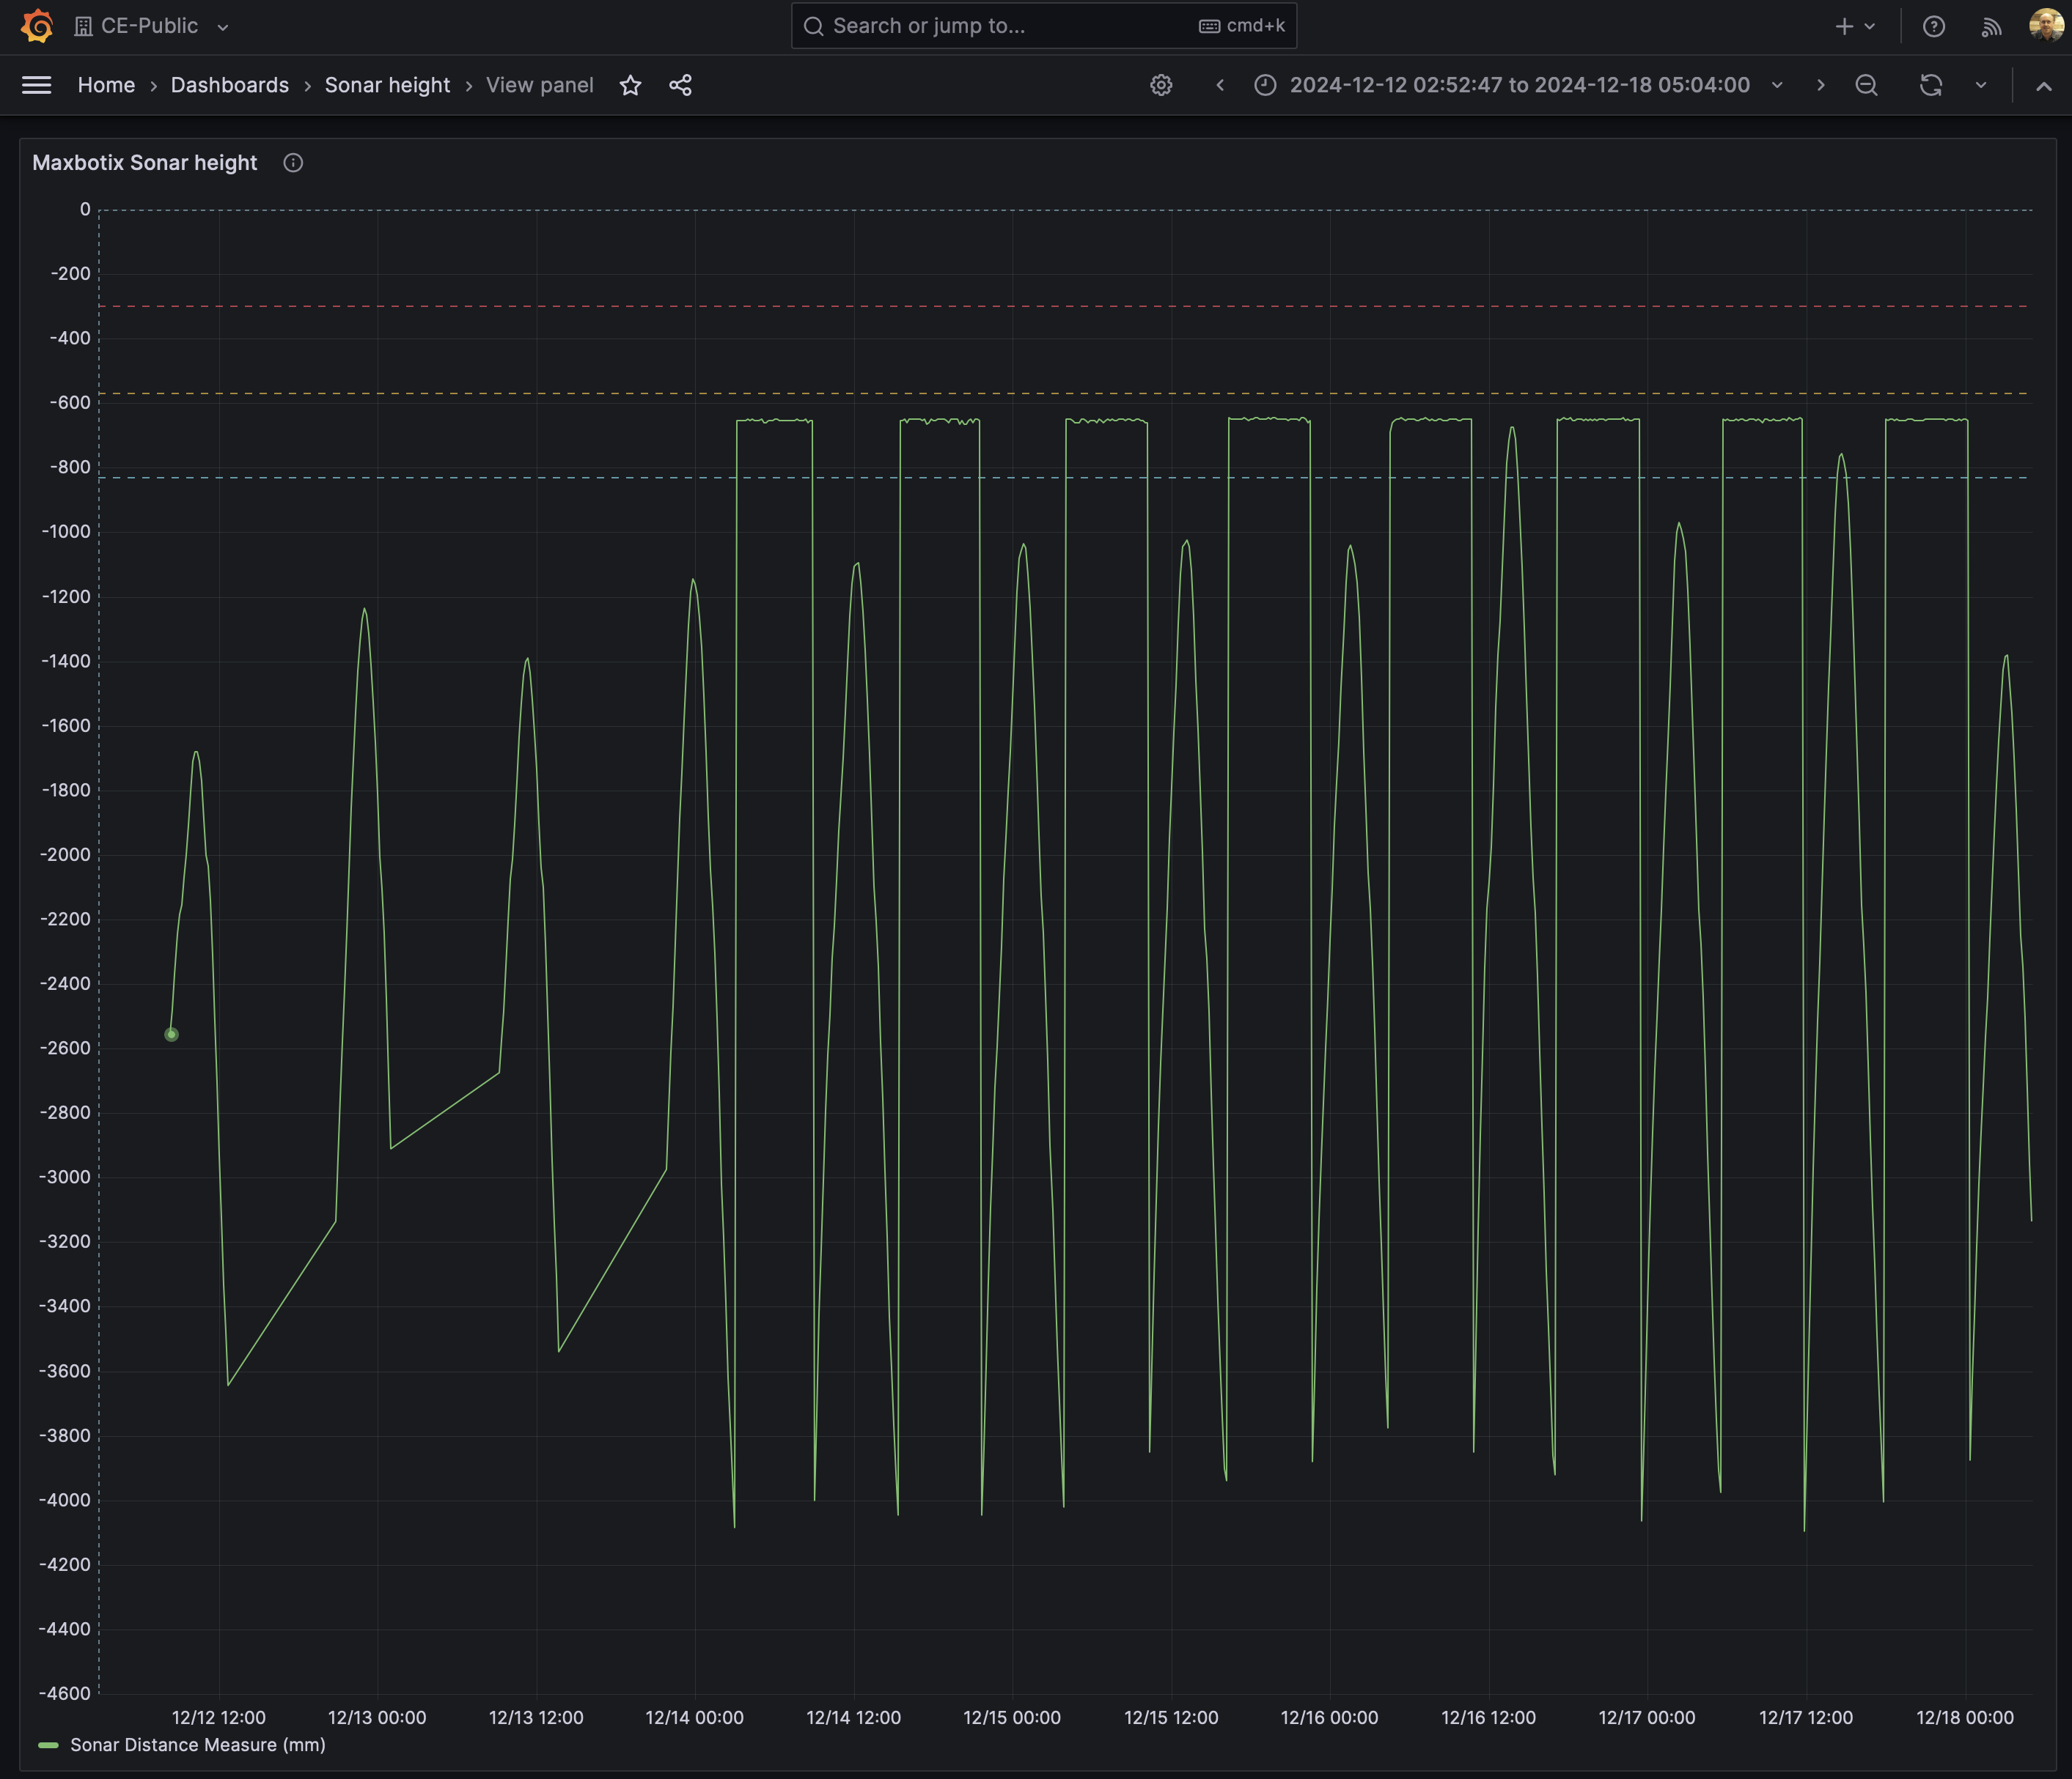Screen dimensions: 2072x1779
Task: Zoom out the time range
Action: pyautogui.click(x=1866, y=85)
